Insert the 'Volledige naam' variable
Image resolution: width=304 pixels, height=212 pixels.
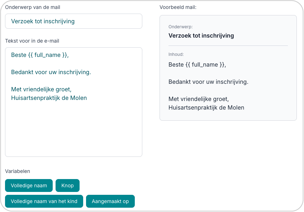[29, 185]
